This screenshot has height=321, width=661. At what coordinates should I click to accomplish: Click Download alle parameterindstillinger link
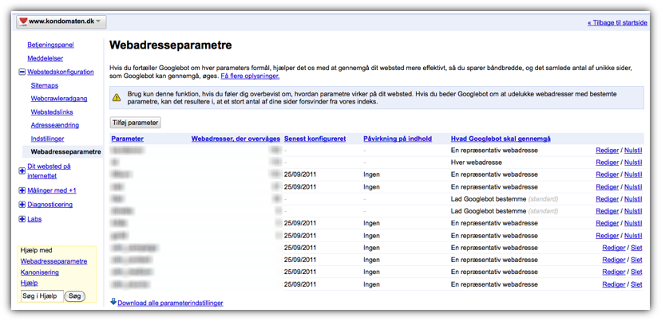tap(170, 303)
